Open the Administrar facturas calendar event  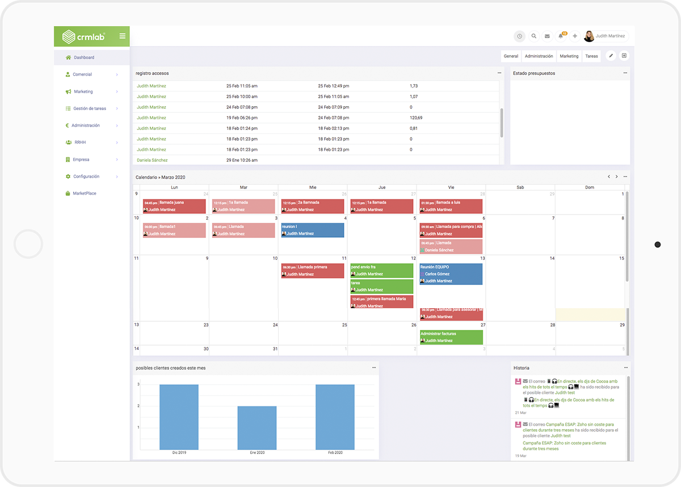(451, 337)
